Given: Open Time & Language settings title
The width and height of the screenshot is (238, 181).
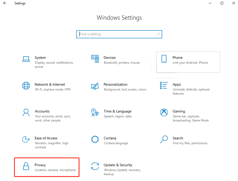Looking at the screenshot, I should click(x=118, y=111).
